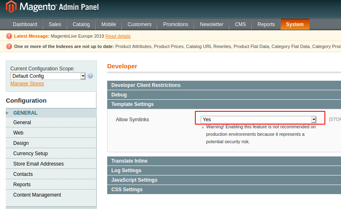
Task: Expand Developer Client Restrictions section
Action: (224, 85)
